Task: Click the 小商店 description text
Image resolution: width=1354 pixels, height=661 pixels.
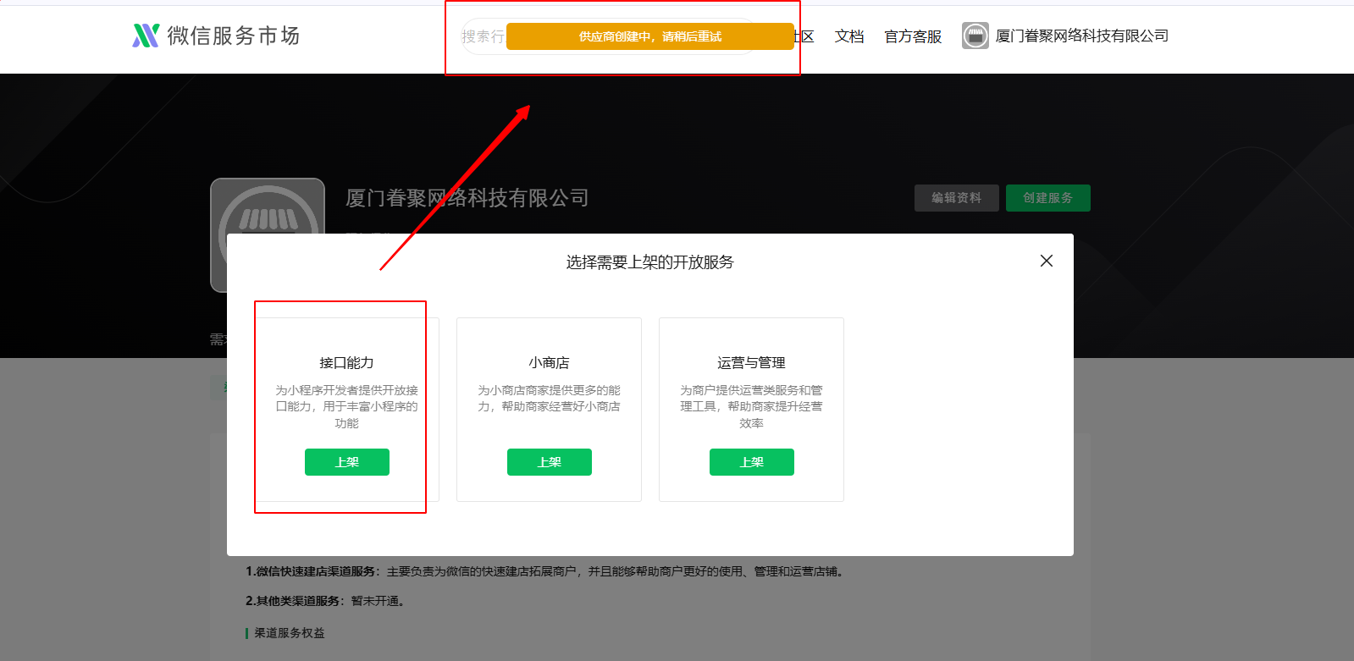Action: 549,399
